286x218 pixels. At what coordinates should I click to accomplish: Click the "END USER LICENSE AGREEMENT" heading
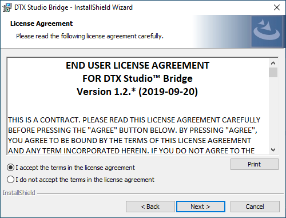click(x=137, y=65)
